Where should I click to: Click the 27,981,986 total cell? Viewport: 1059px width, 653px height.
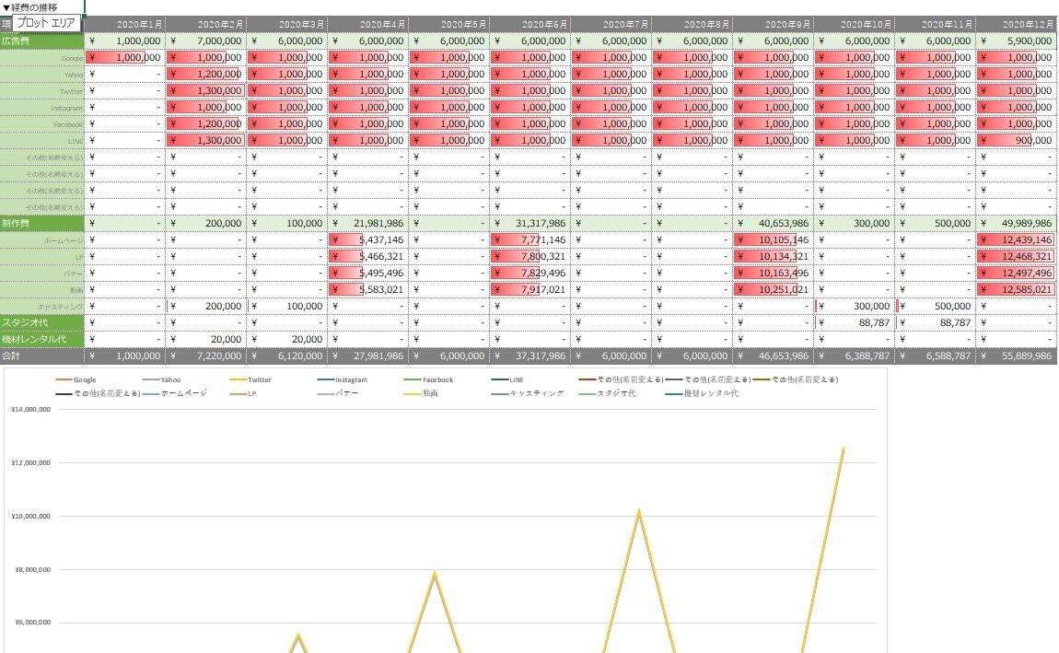point(368,356)
